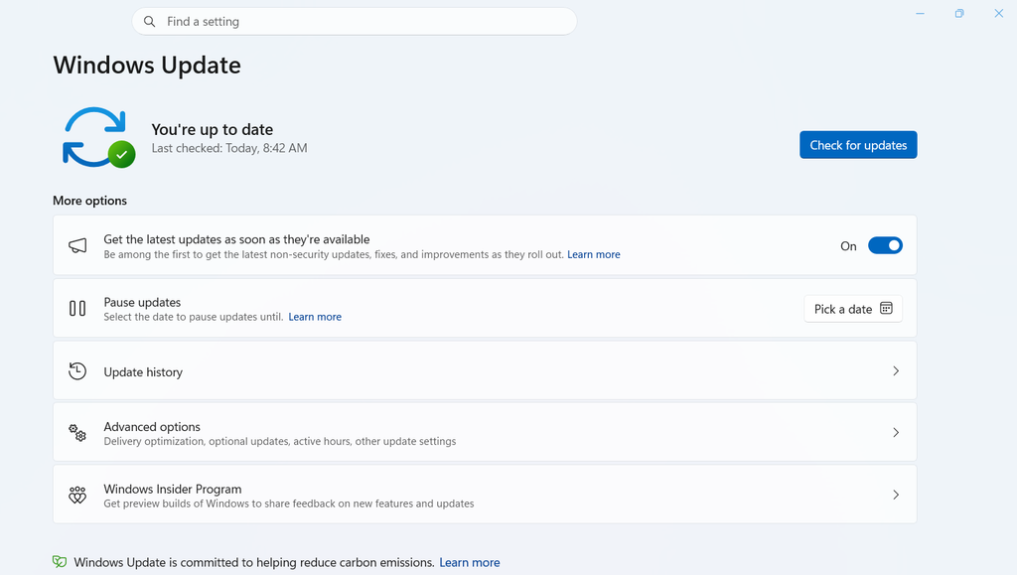Select the Advanced options title

pyautogui.click(x=152, y=427)
